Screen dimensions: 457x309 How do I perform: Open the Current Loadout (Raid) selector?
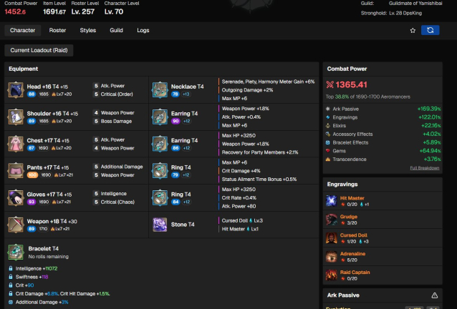[39, 50]
